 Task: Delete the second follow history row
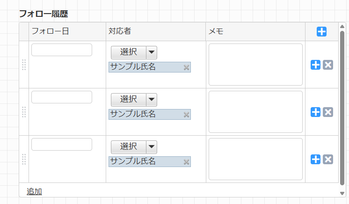point(328,112)
